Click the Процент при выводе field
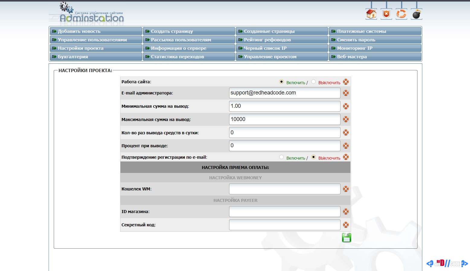 pos(285,146)
